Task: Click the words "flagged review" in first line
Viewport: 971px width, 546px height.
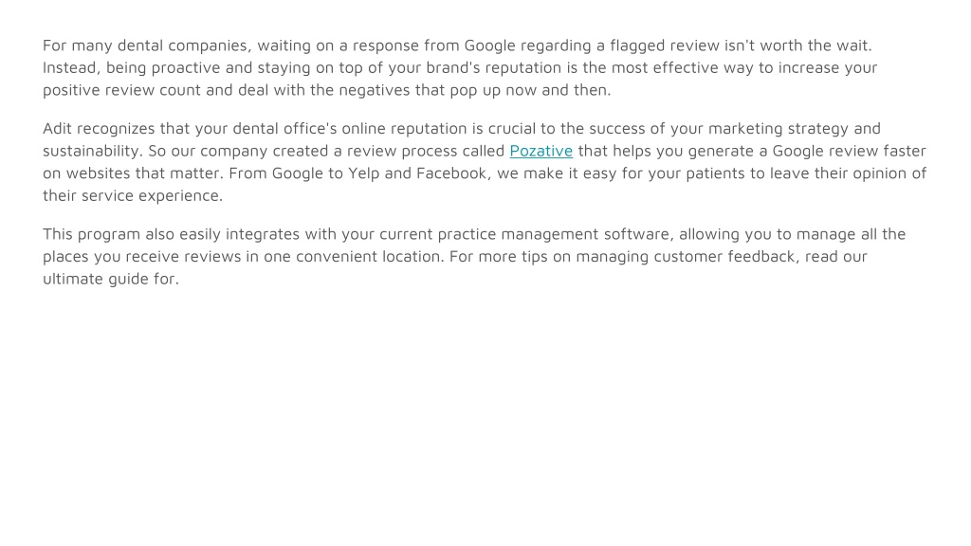Action: coord(665,45)
